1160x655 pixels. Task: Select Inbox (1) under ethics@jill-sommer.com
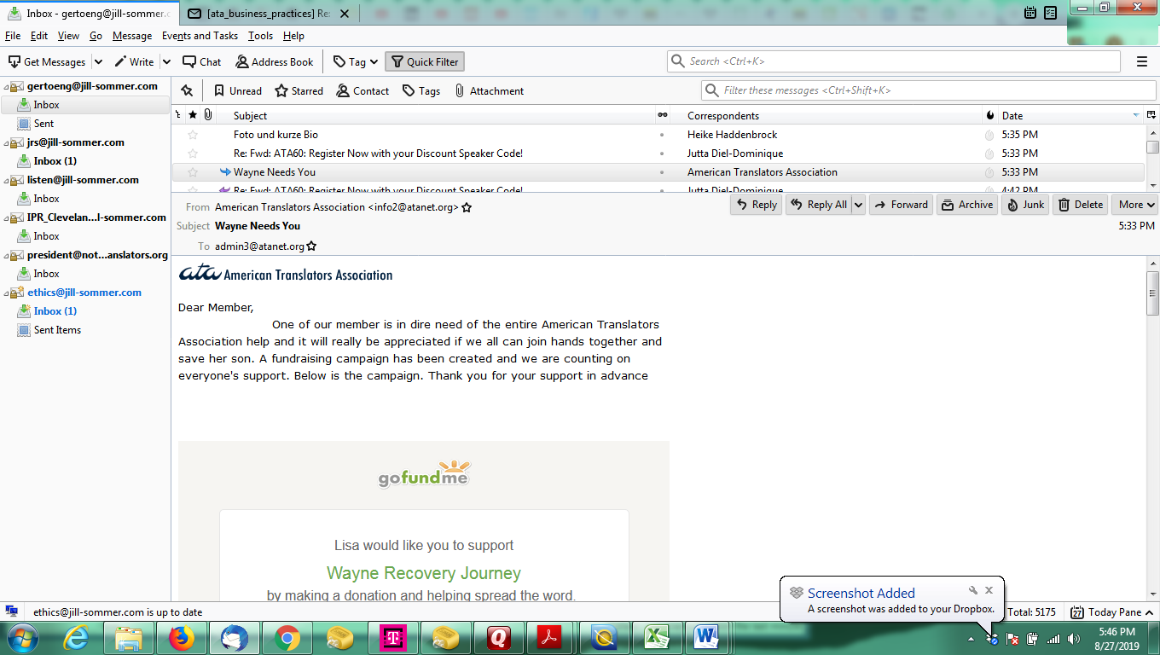[x=55, y=311]
